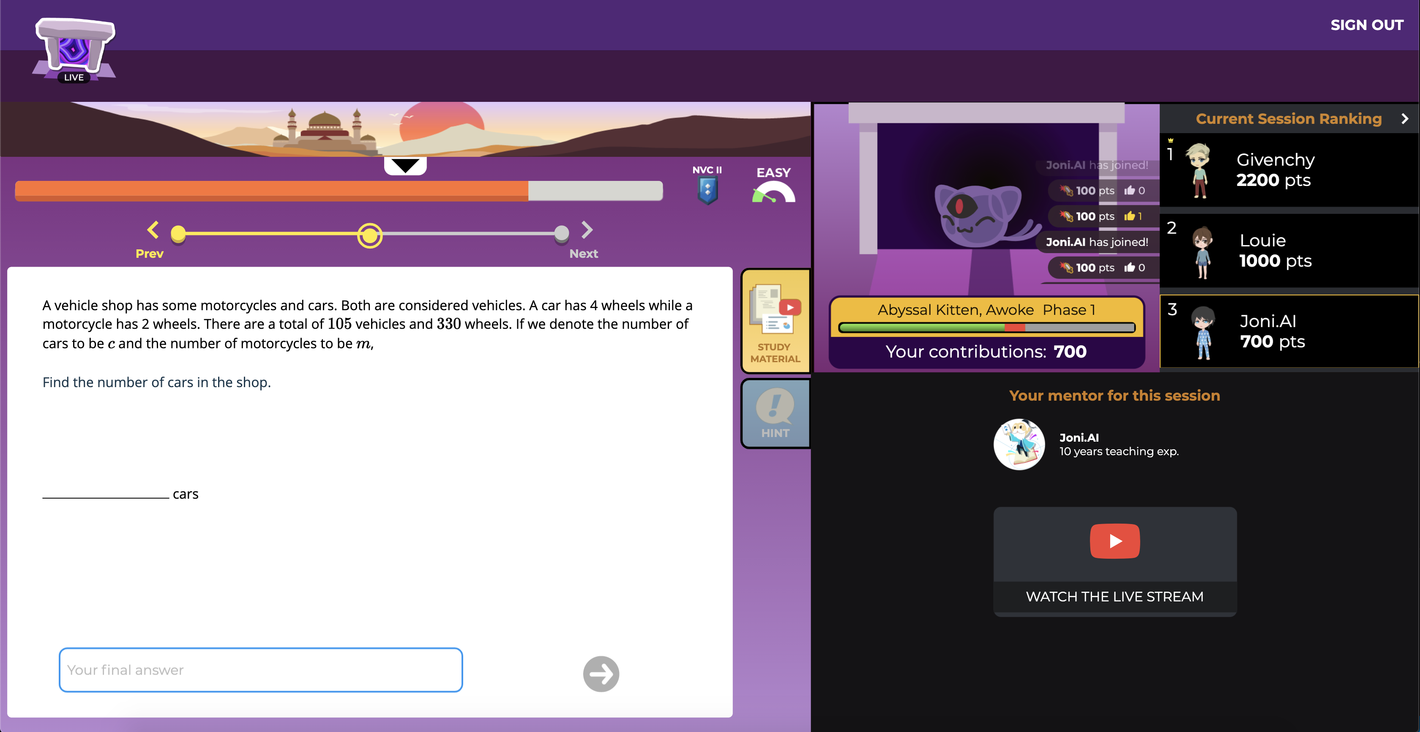
Task: Click the NVC II shield badge
Action: click(707, 191)
